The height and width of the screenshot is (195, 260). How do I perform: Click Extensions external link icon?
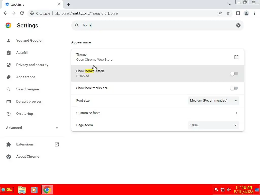(x=57, y=144)
